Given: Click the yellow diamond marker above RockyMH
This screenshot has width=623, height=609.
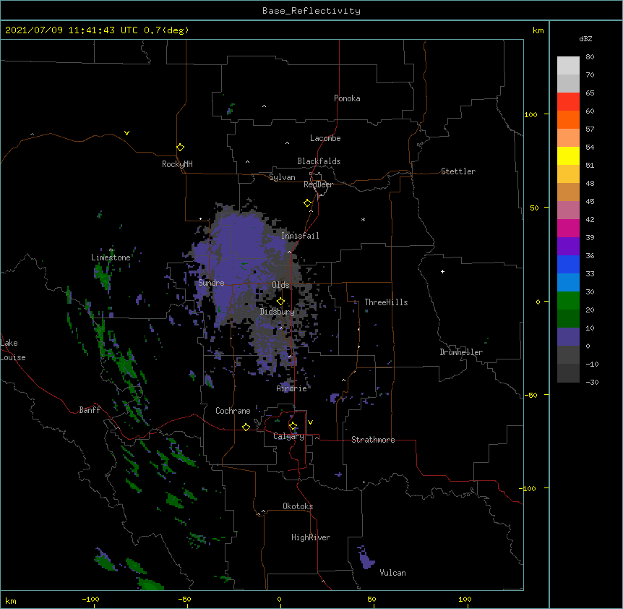Looking at the screenshot, I should coord(180,148).
